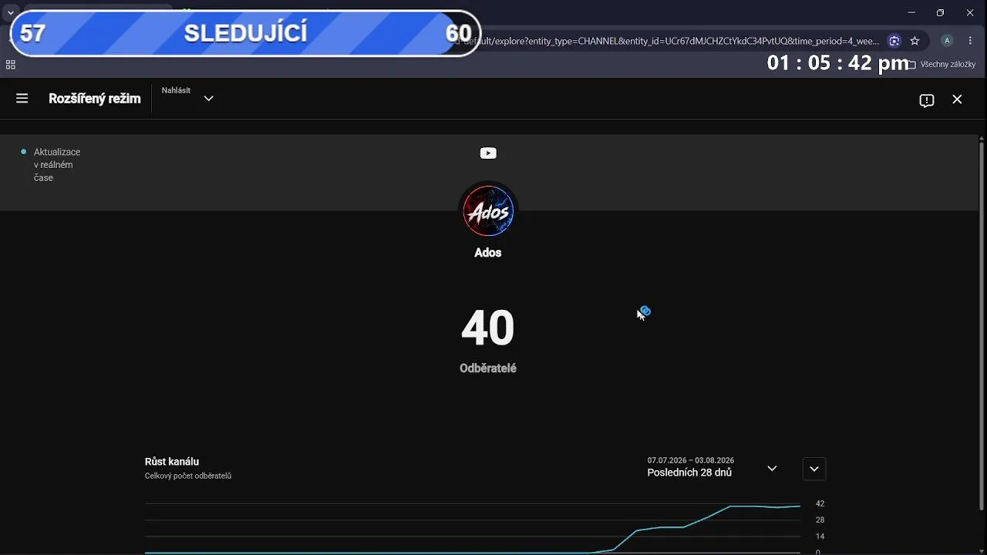Open the Posledních 28 dnů date range dropdown
This screenshot has height=555, width=987.
[x=712, y=468]
